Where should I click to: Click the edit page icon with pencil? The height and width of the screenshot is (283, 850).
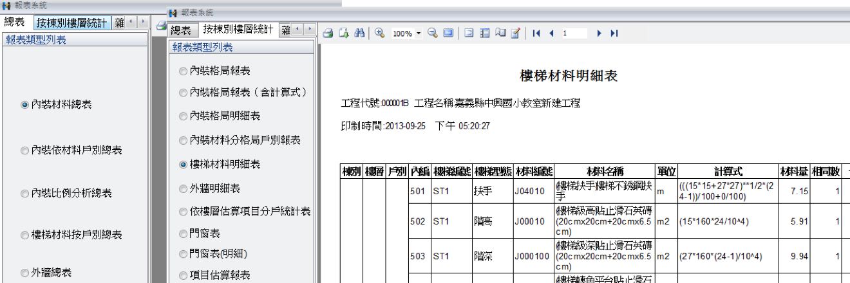point(515,33)
